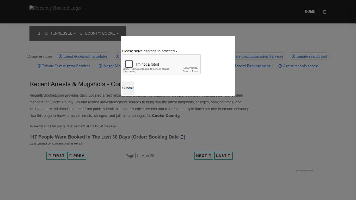This screenshot has height=200, width=356.
Task: Expand the County: Cocke dropdown
Action: [100, 33]
